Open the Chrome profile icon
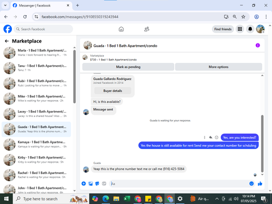Viewport: 272px width, 204px height. pos(256,17)
